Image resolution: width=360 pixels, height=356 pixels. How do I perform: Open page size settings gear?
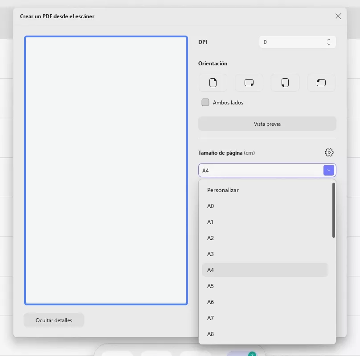[x=329, y=152]
